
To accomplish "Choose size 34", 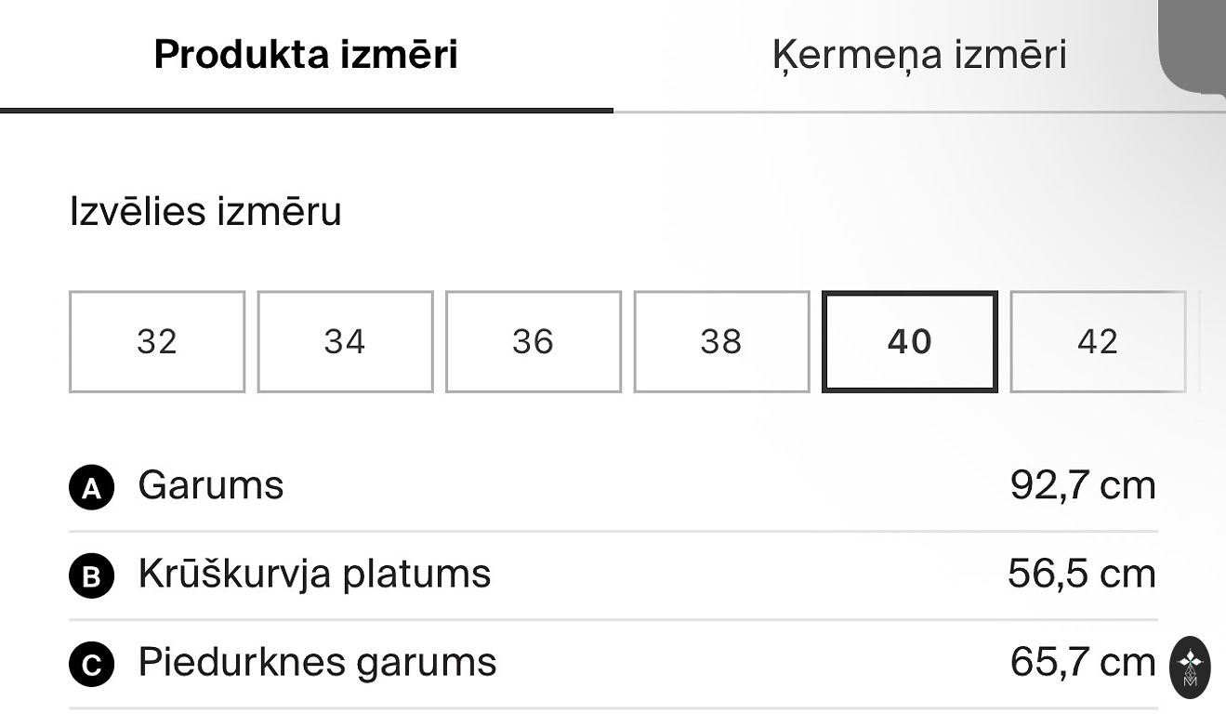I will click(x=345, y=341).
